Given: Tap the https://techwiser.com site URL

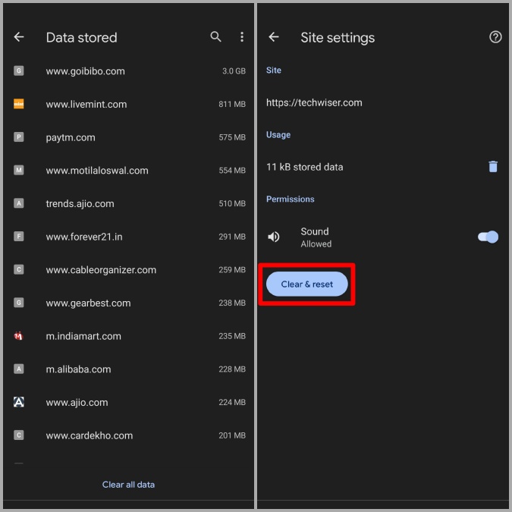Looking at the screenshot, I should (314, 103).
